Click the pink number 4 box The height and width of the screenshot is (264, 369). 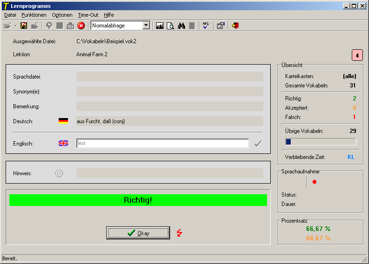click(x=357, y=55)
